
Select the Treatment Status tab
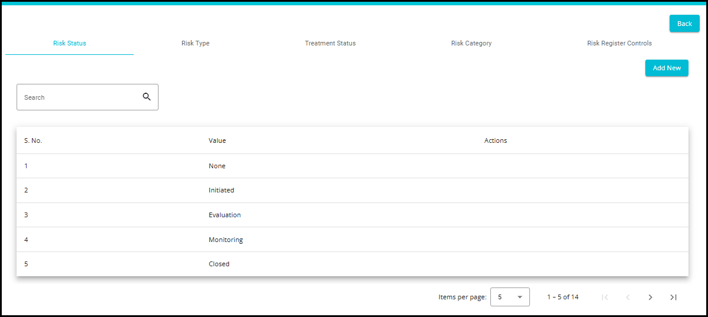coord(330,43)
